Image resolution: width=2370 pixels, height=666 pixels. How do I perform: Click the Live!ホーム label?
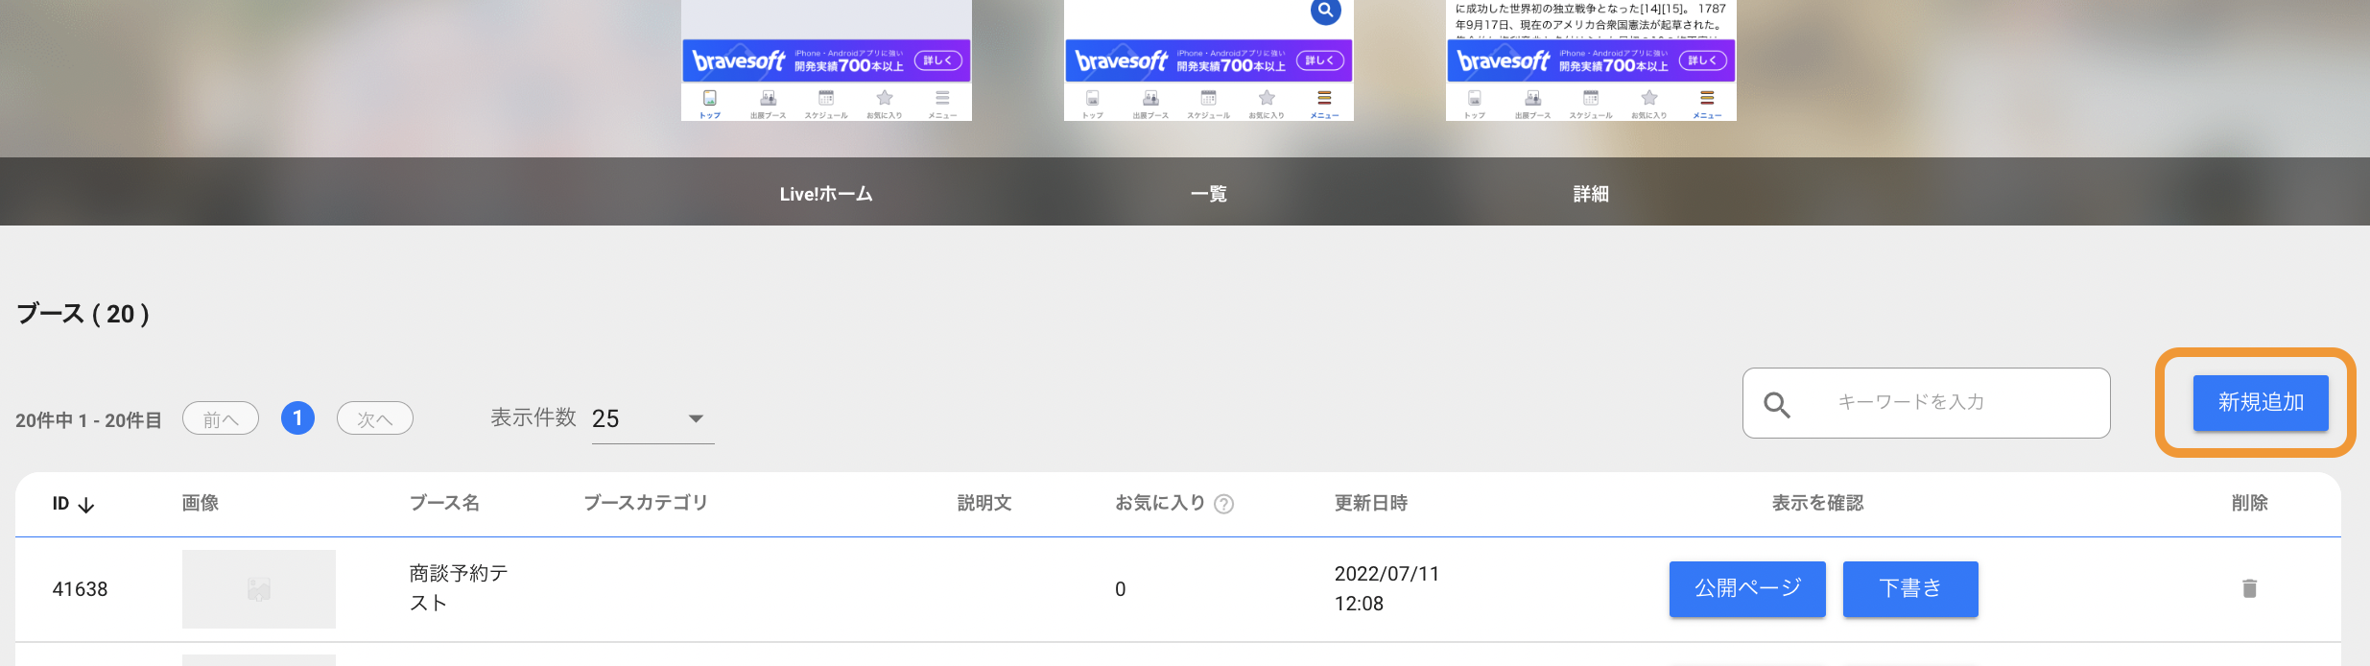(x=826, y=194)
